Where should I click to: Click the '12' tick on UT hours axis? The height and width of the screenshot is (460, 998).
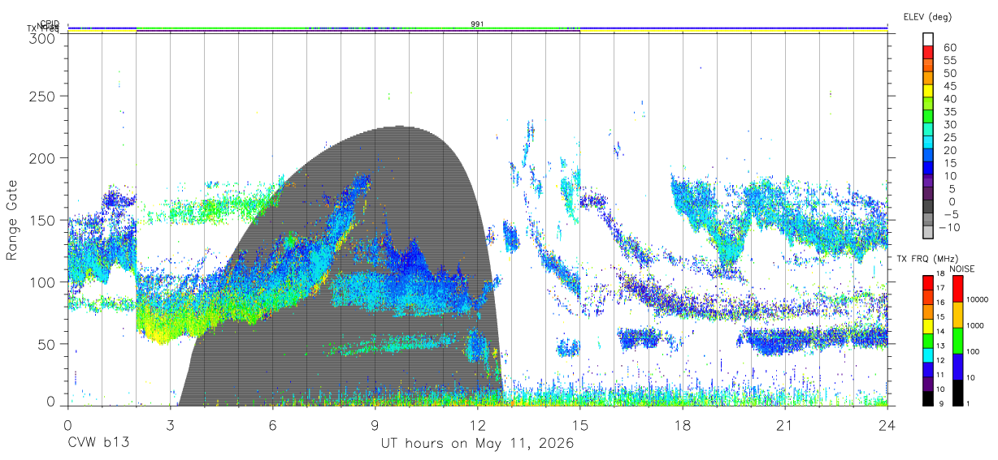(x=477, y=425)
